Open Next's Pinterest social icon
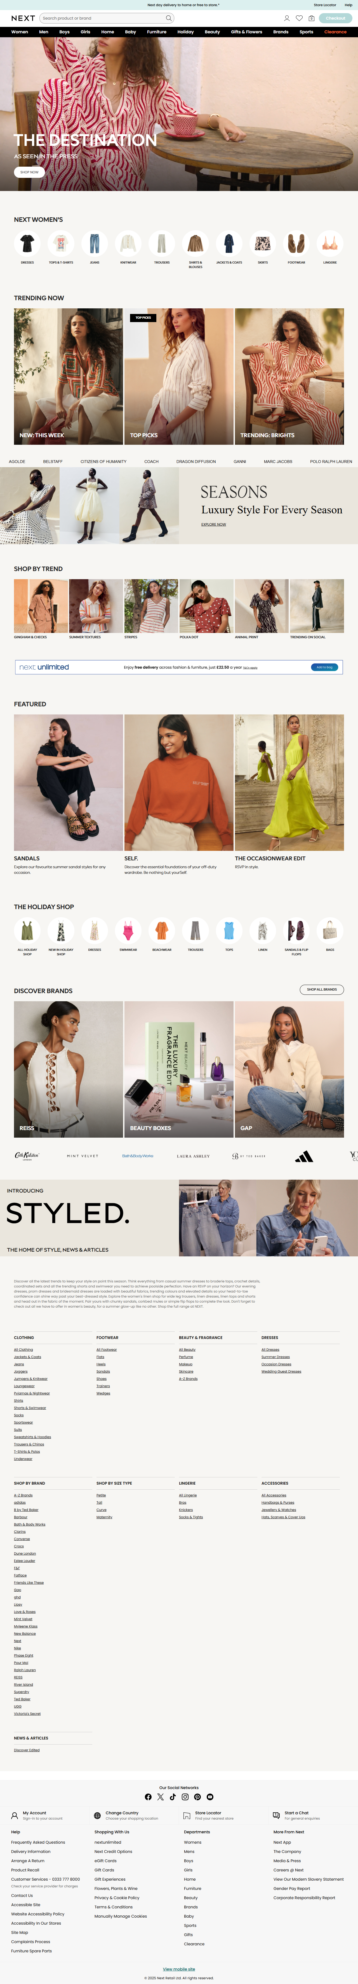Screen dimensions: 358x1984 pyautogui.click(x=197, y=1797)
